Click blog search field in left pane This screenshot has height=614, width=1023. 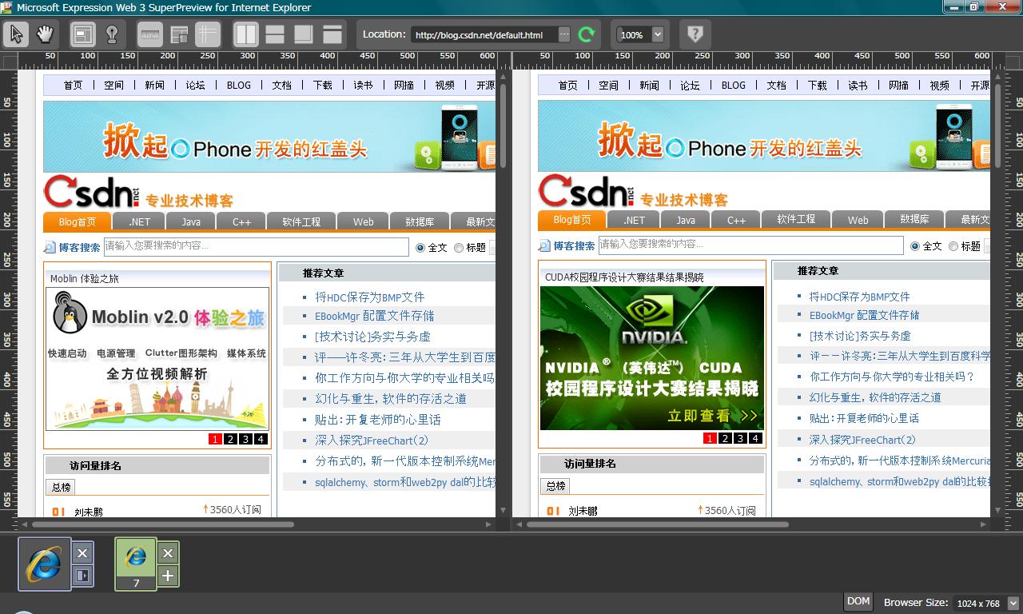[257, 246]
